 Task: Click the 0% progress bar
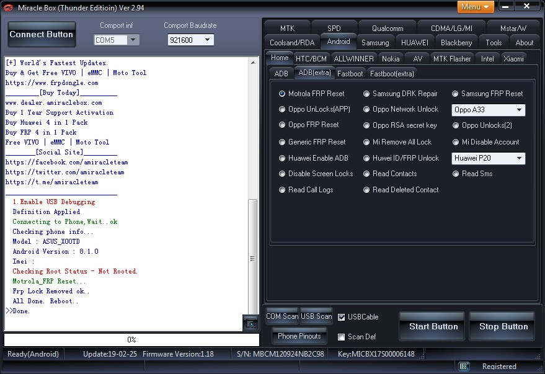point(131,340)
